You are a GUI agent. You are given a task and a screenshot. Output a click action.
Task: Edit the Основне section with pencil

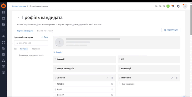108,77
